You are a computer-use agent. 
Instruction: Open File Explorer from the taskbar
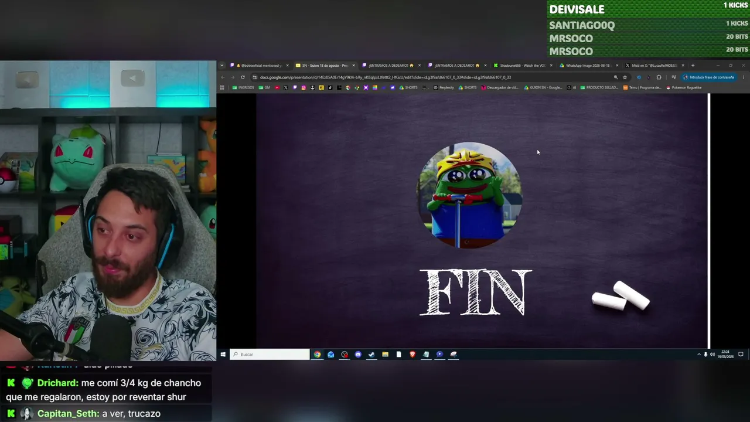pos(385,354)
